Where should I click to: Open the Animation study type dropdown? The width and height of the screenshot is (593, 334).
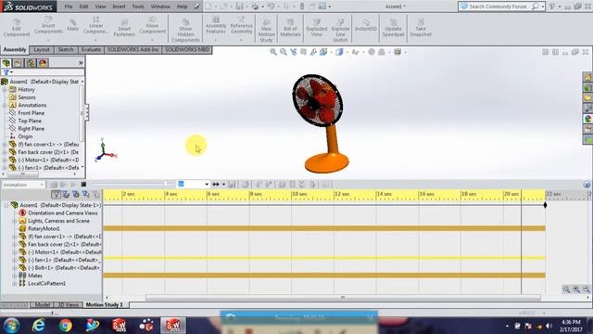[23, 185]
